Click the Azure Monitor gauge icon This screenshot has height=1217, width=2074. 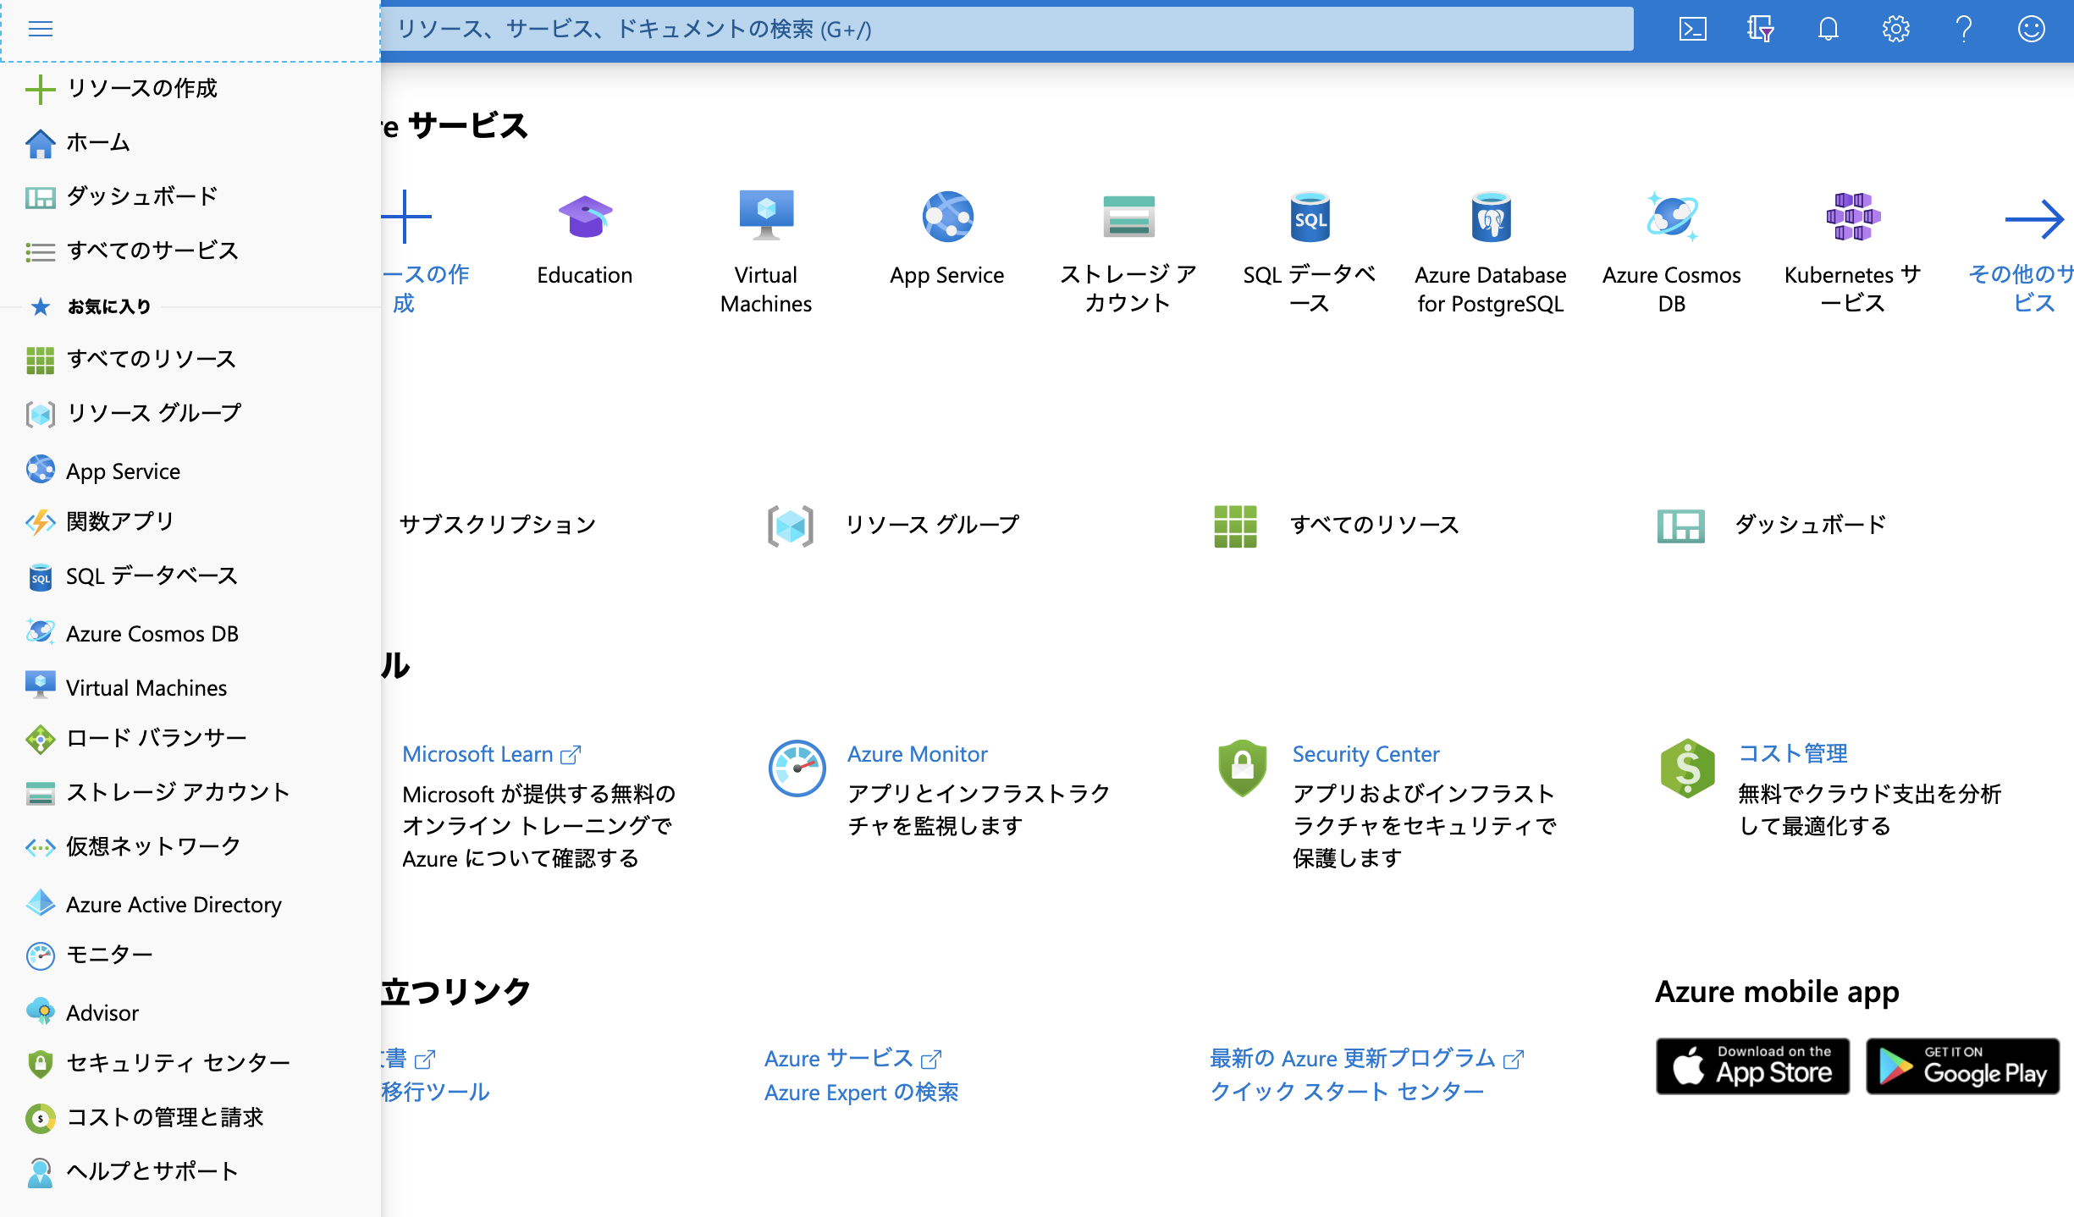797,768
